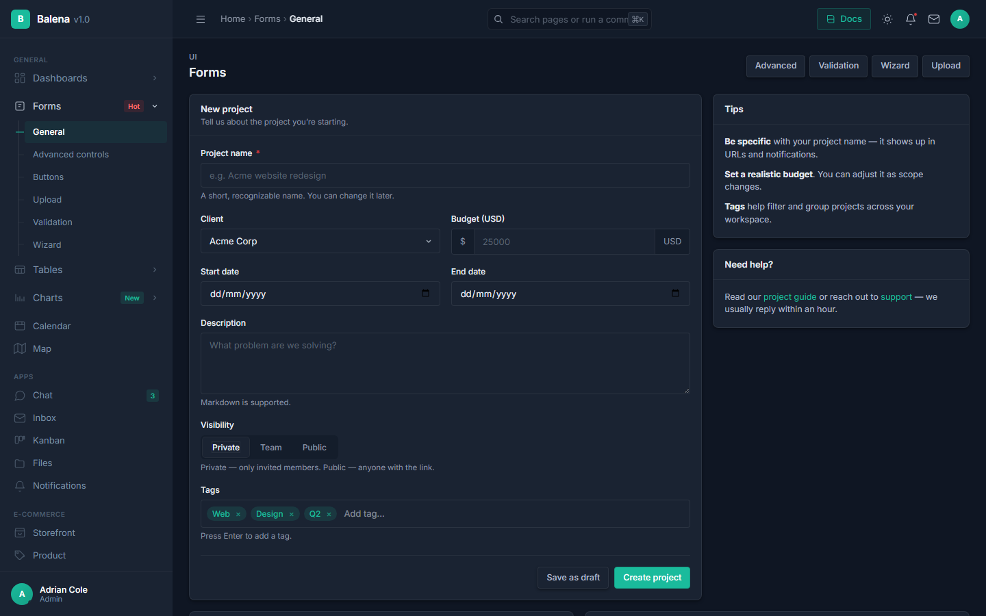
Task: Open the Wizard page in the sidebar
Action: [96, 245]
